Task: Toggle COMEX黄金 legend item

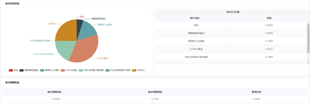Action: click(69, 70)
